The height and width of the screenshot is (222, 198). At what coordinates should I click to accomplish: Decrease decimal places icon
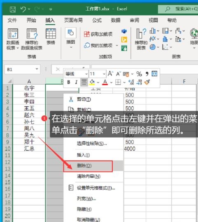tap(139, 82)
